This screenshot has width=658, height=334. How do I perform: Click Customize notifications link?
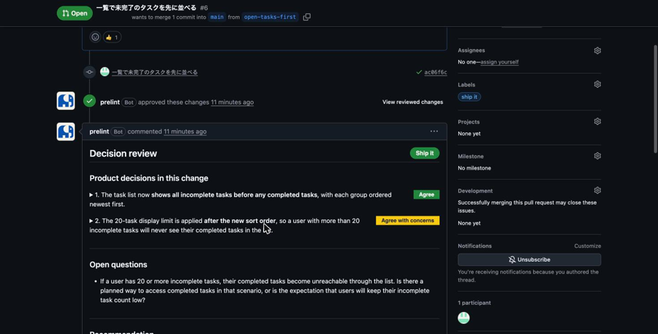(x=588, y=246)
